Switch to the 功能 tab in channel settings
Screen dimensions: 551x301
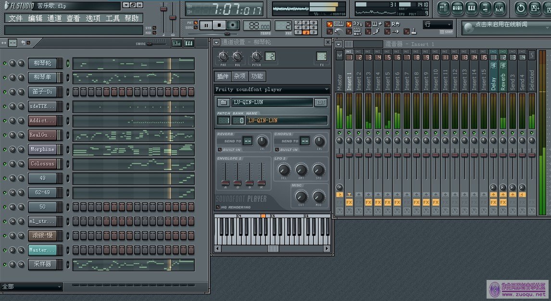[257, 76]
